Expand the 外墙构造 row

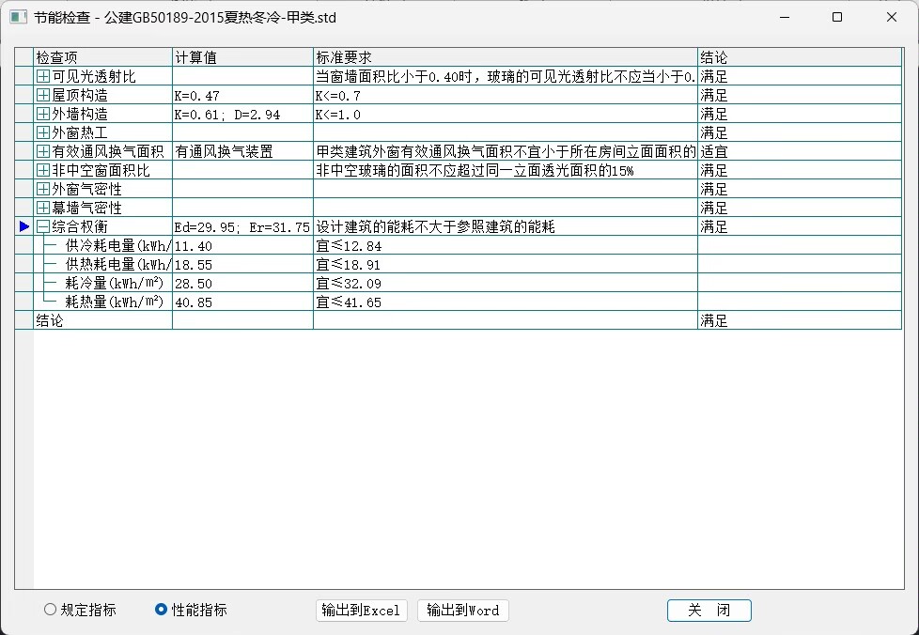[x=42, y=114]
